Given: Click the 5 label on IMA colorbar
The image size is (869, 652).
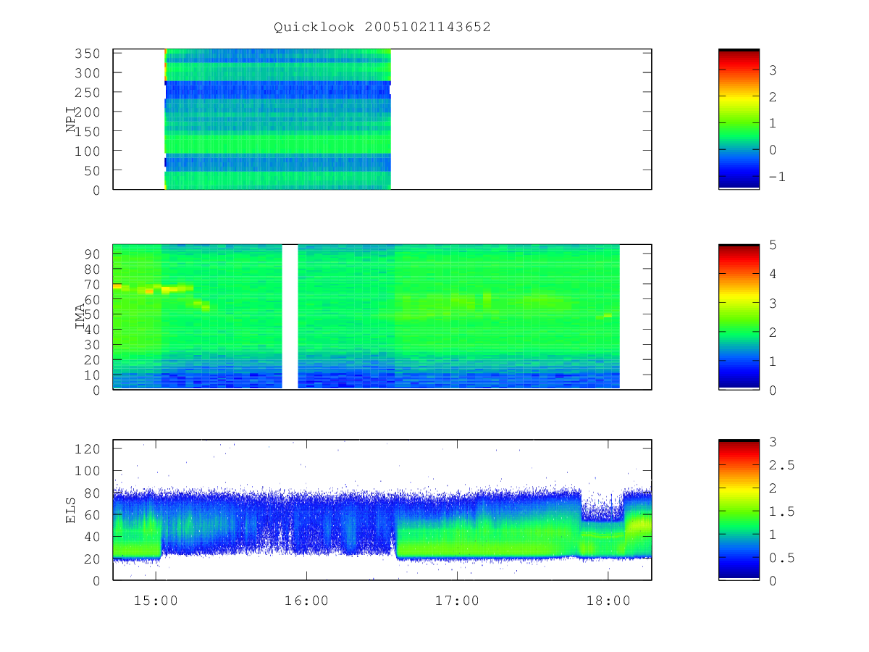Looking at the screenshot, I should tap(773, 244).
